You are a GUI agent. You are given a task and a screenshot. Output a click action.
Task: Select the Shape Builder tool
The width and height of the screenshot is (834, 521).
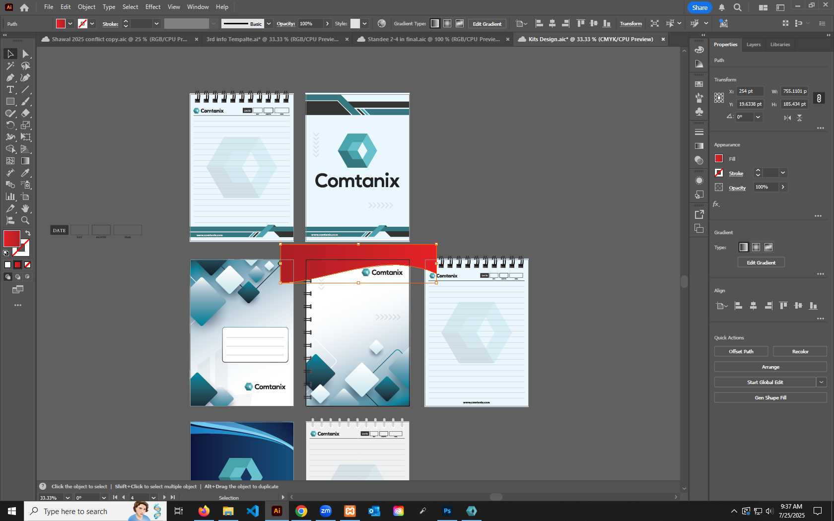tap(10, 149)
